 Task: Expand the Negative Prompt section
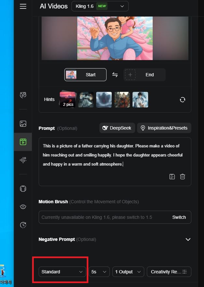[188, 239]
